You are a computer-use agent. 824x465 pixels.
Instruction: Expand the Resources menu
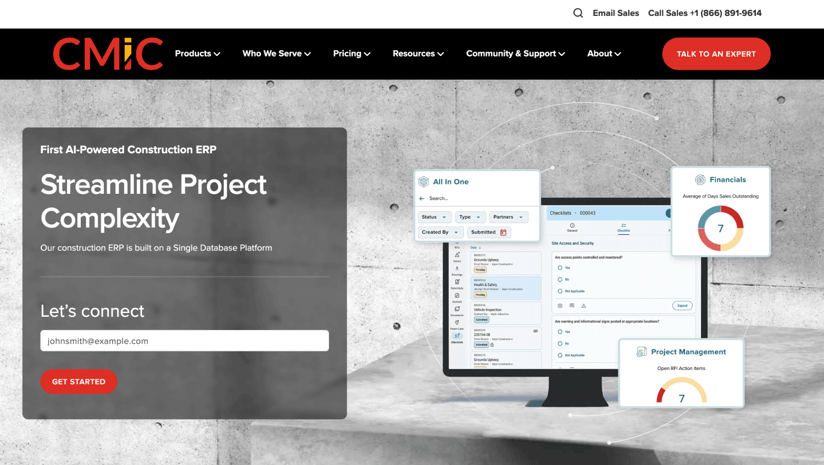click(418, 54)
